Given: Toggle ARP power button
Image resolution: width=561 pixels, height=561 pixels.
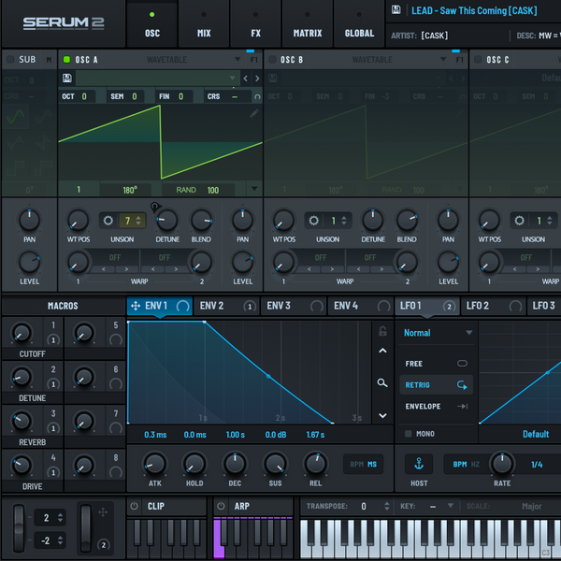Looking at the screenshot, I should (221, 506).
